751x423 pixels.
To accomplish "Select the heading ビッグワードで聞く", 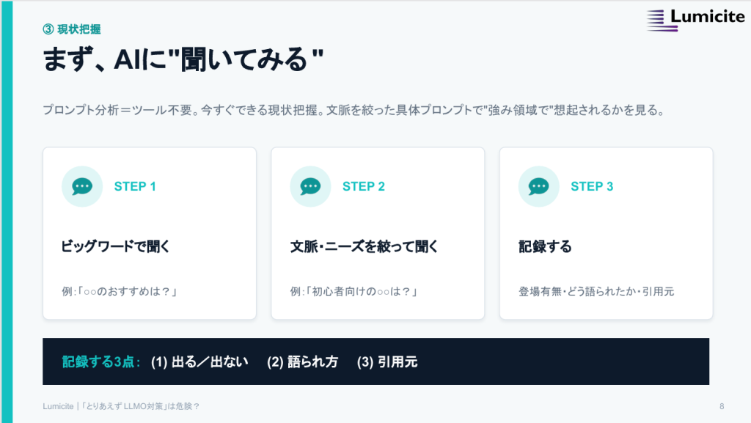I will [x=115, y=246].
